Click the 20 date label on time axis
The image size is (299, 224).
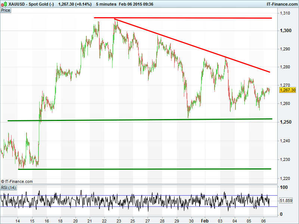75,221
